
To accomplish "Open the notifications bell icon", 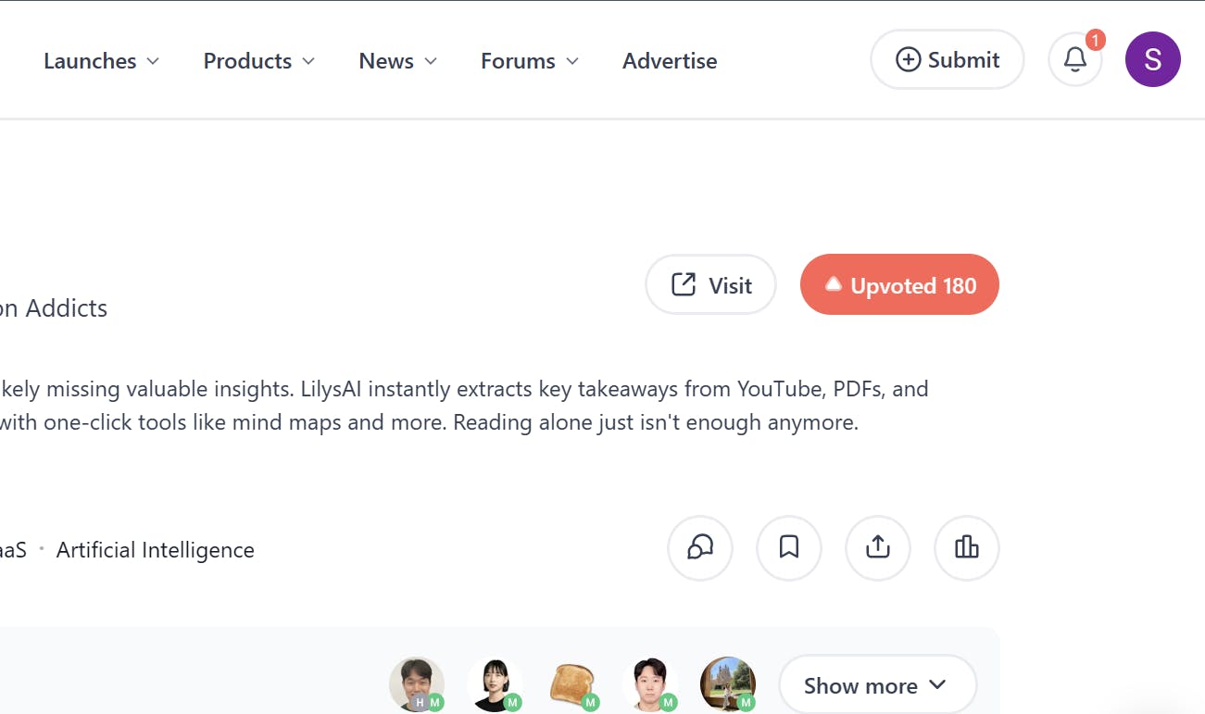I will [x=1074, y=60].
